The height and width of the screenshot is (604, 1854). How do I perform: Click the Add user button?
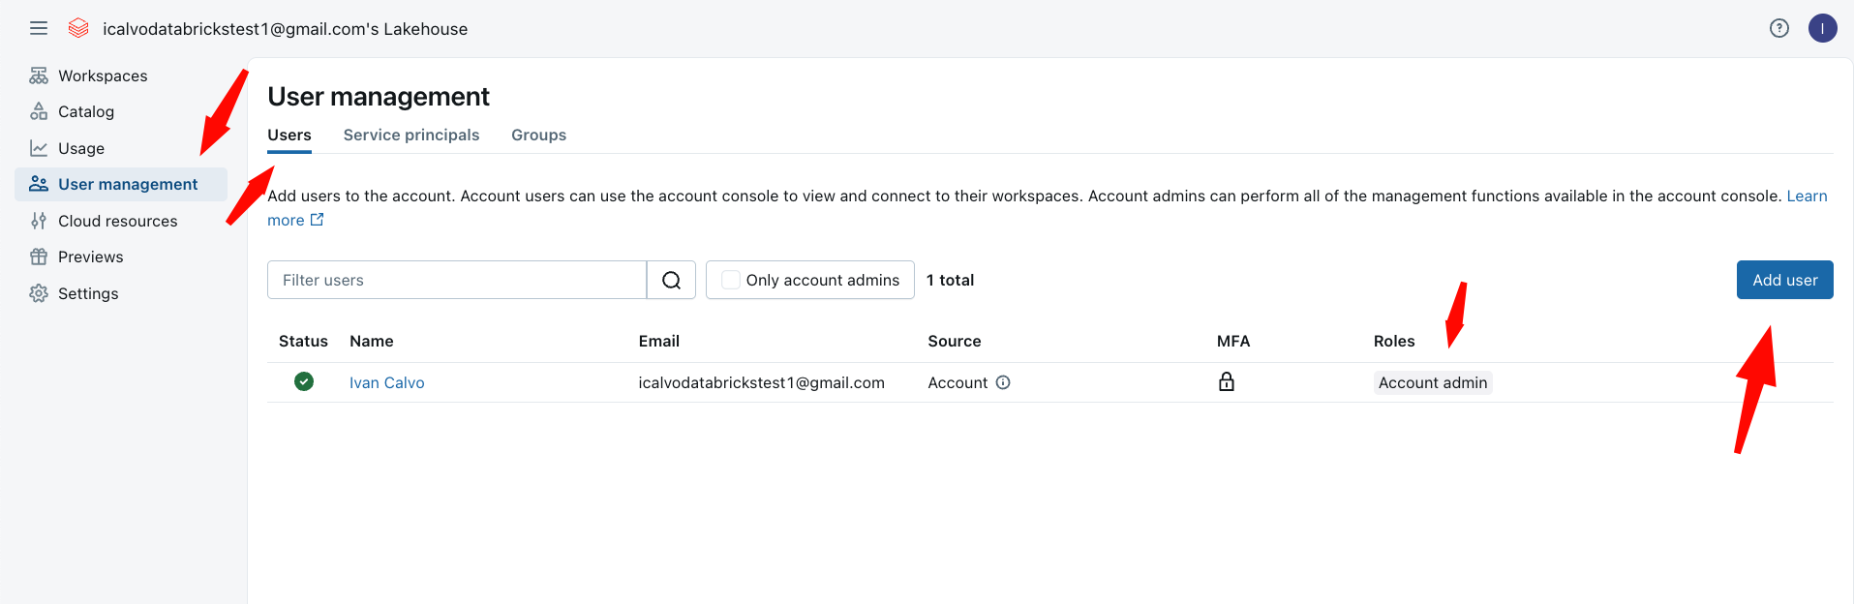(x=1783, y=280)
